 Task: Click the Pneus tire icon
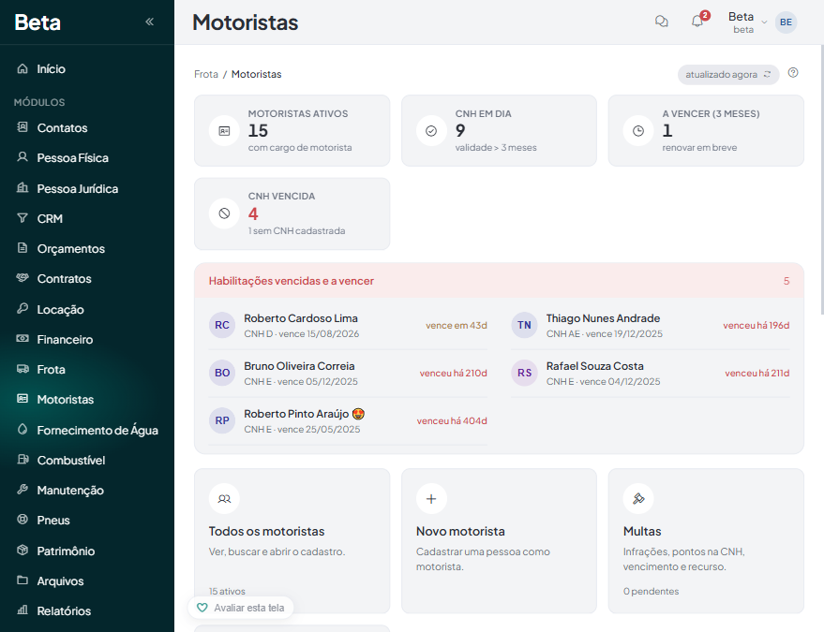(22, 519)
